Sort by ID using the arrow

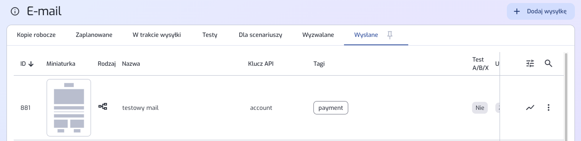click(x=31, y=64)
